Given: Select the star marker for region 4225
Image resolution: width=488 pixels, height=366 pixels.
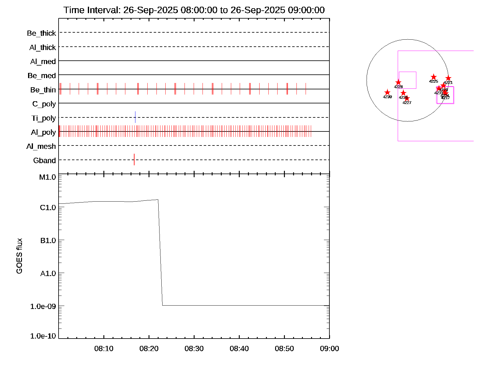Looking at the screenshot, I should pos(433,77).
